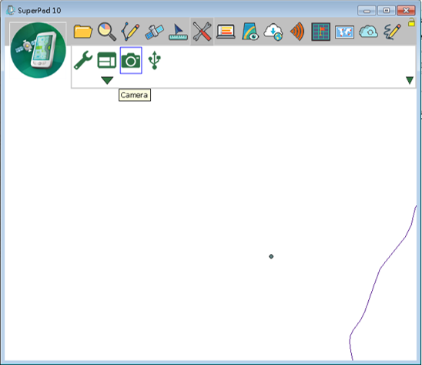Open the world map icon
This screenshot has height=365, width=422.
pos(344,32)
